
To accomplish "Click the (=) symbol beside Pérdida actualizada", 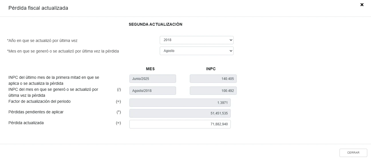I will 119,123.
